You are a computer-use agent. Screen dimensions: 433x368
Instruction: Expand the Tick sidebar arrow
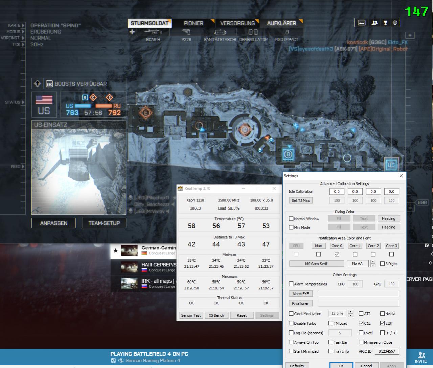pyautogui.click(x=23, y=44)
